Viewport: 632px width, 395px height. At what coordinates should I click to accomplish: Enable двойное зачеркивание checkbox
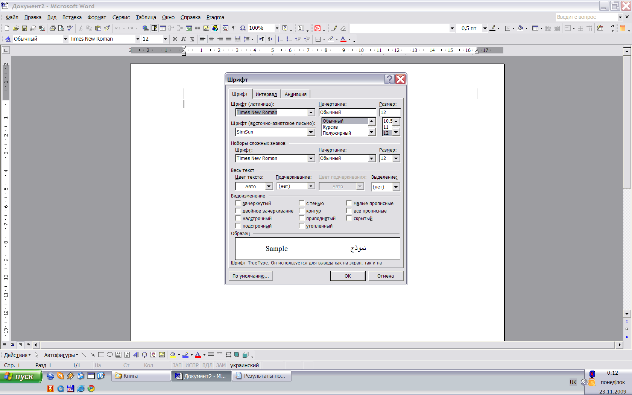[238, 211]
